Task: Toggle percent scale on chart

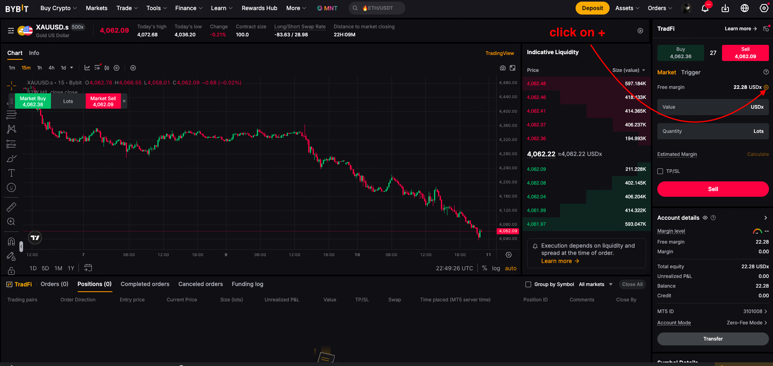Action: [485, 268]
